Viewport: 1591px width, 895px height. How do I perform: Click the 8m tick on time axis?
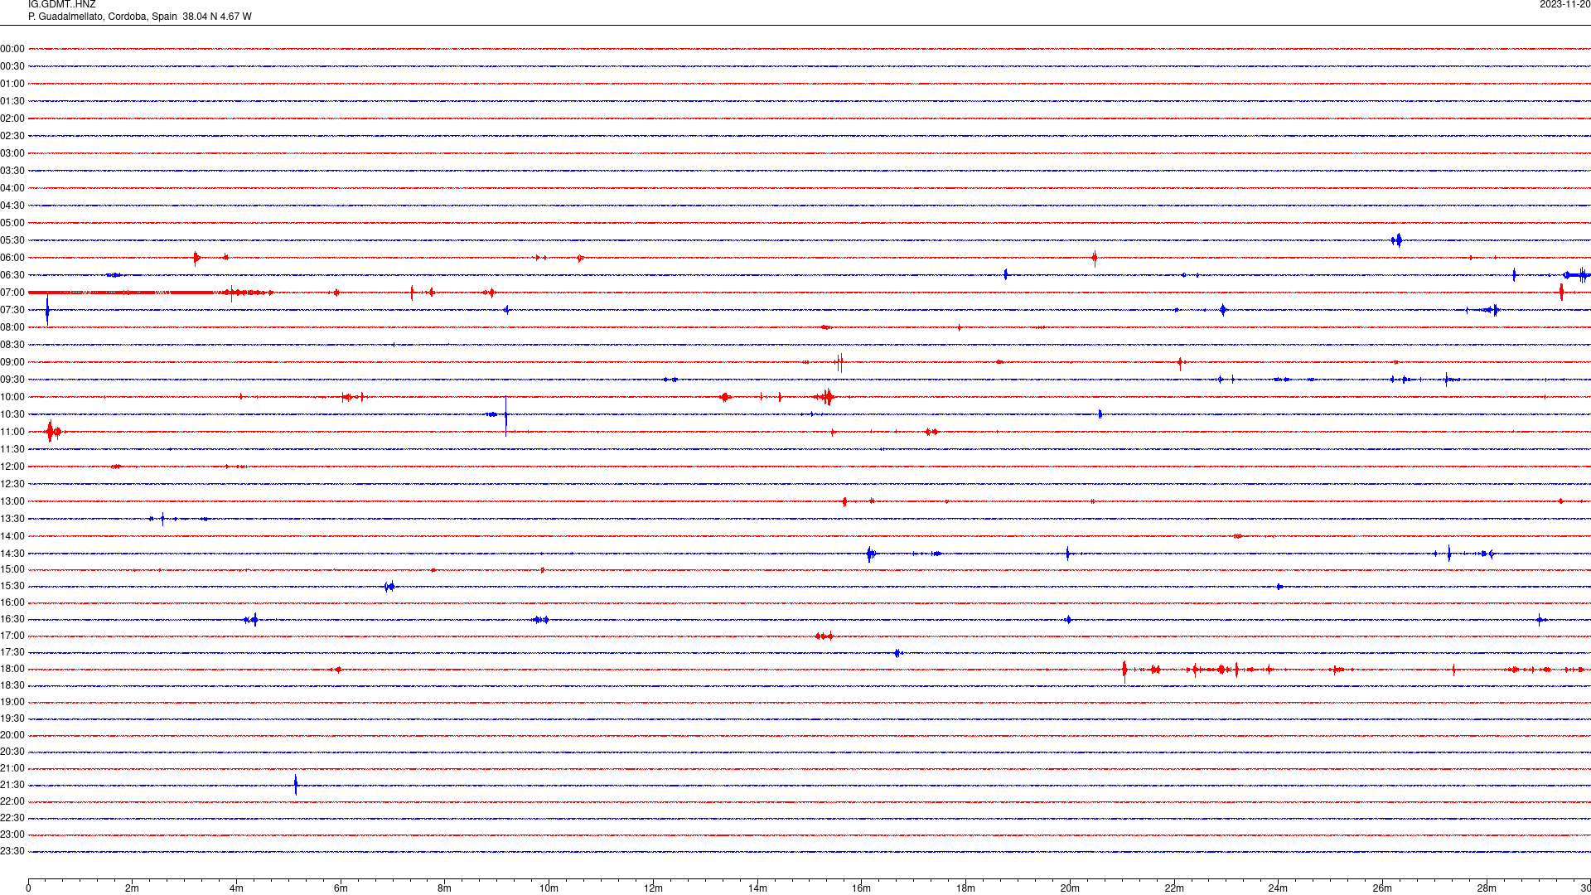pos(445,888)
